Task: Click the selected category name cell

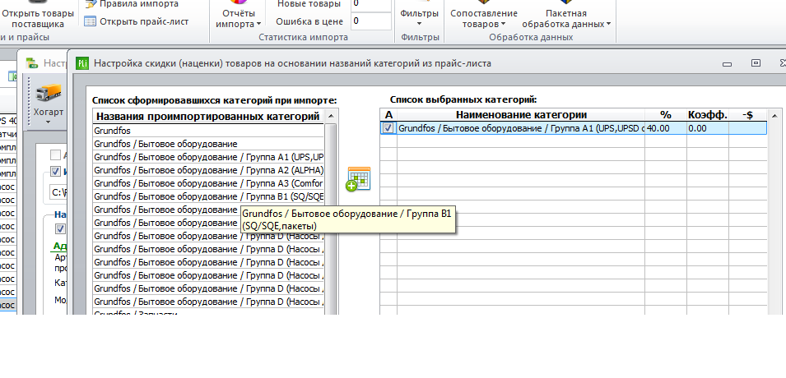Action: 521,128
